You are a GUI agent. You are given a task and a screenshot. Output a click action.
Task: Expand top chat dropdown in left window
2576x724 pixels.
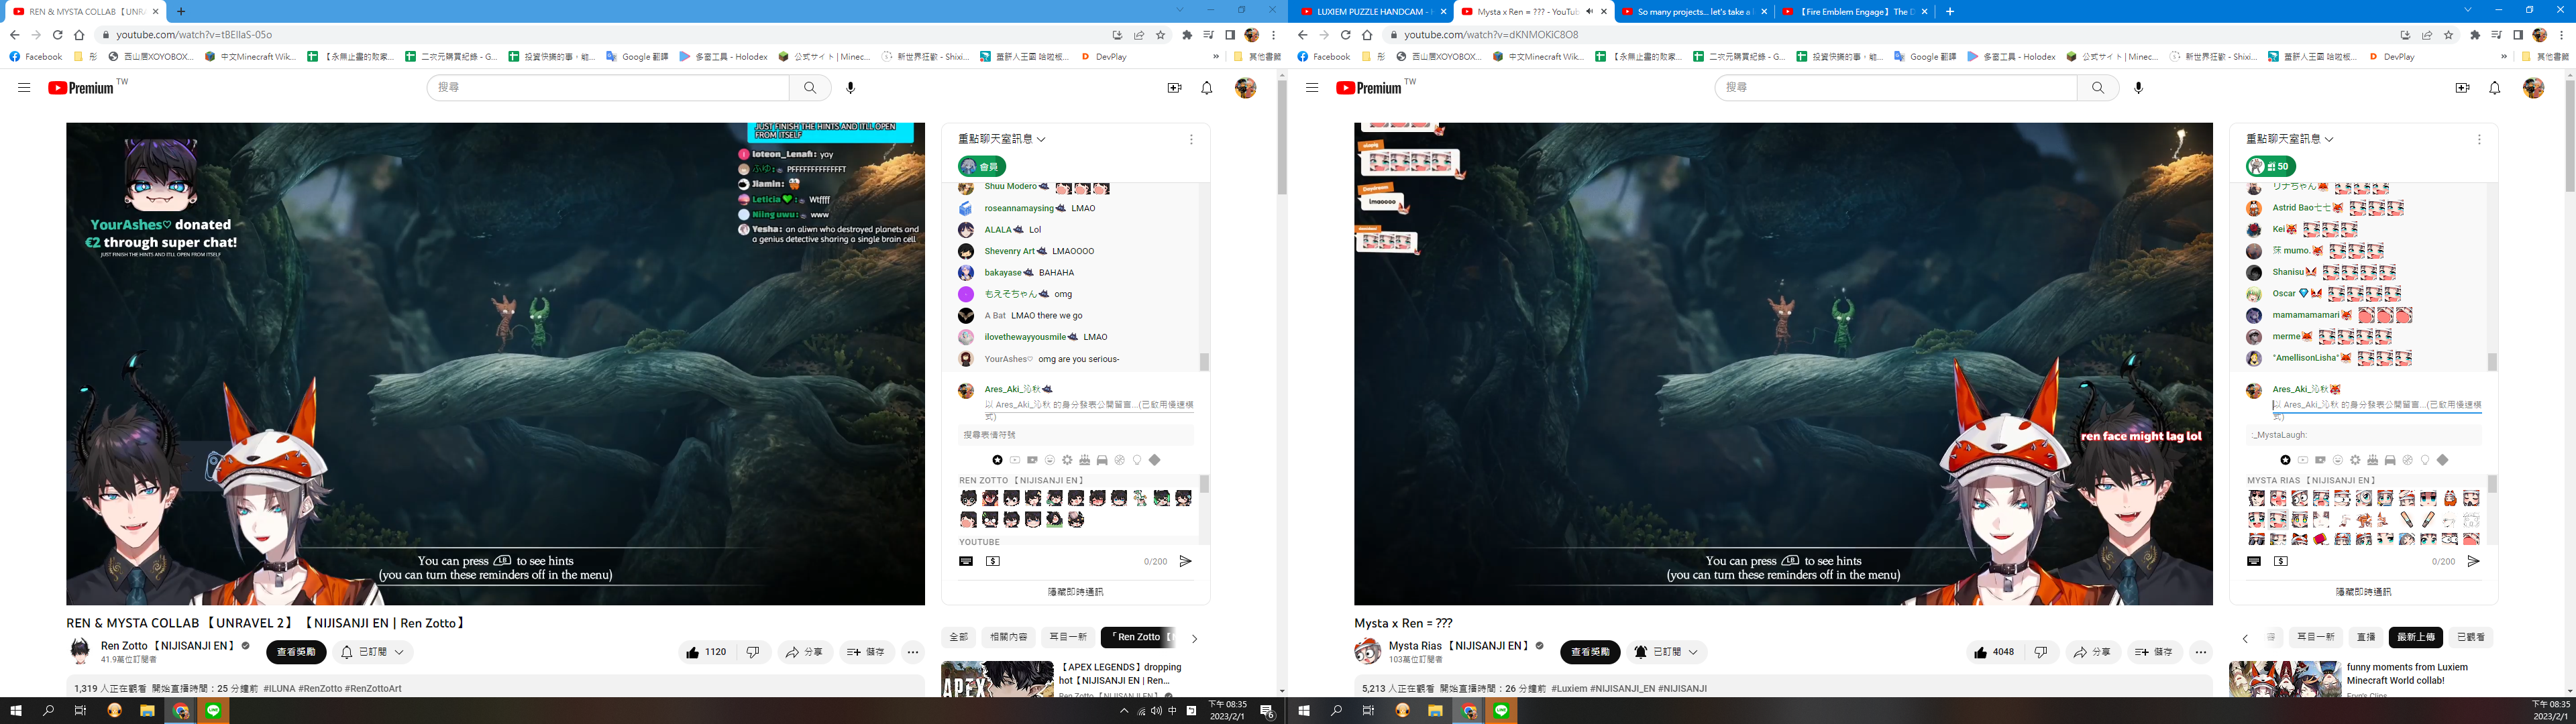[x=1002, y=139]
